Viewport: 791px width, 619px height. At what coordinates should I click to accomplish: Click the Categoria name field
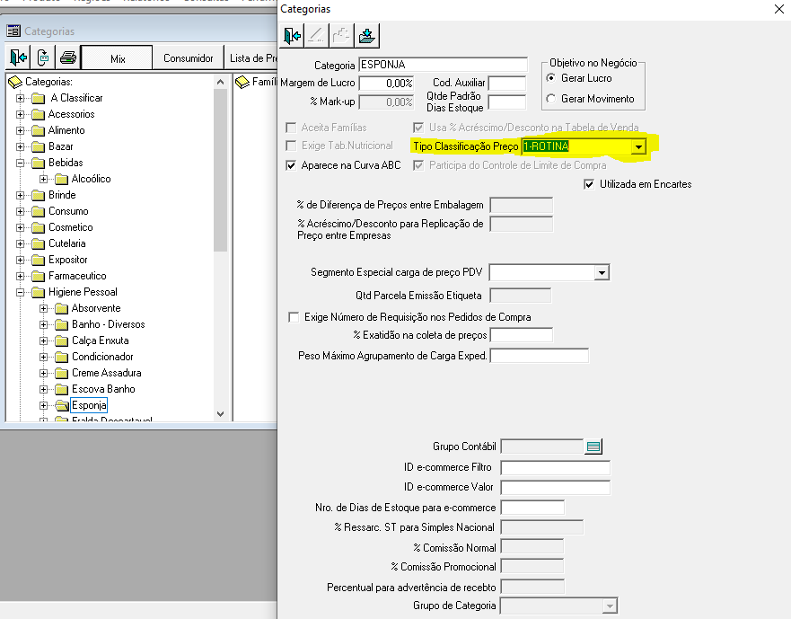coord(443,65)
